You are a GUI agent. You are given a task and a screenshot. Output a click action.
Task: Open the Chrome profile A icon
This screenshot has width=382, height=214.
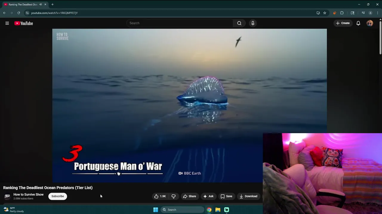tap(370, 13)
